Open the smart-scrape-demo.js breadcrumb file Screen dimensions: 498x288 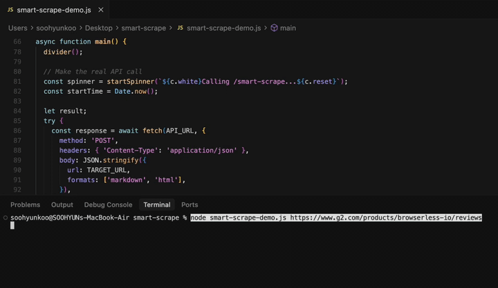223,28
